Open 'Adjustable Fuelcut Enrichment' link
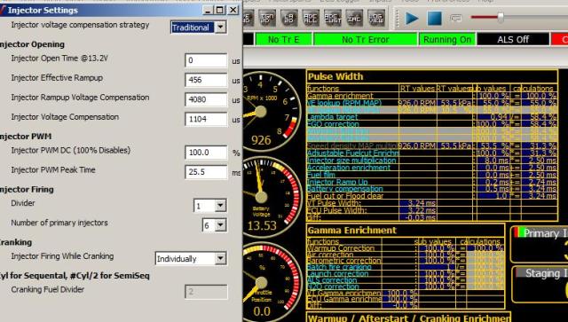Viewport: 568px width, 322px height. (352, 153)
